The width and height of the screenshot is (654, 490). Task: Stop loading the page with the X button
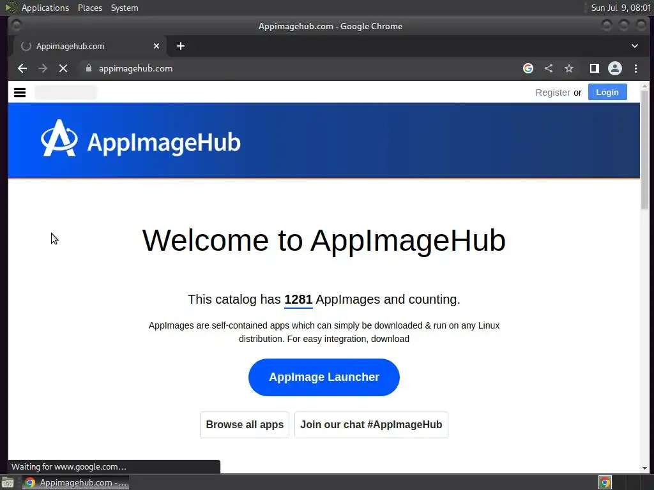(x=63, y=68)
